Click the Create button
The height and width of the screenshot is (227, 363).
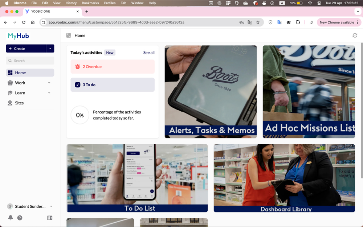tap(26, 49)
